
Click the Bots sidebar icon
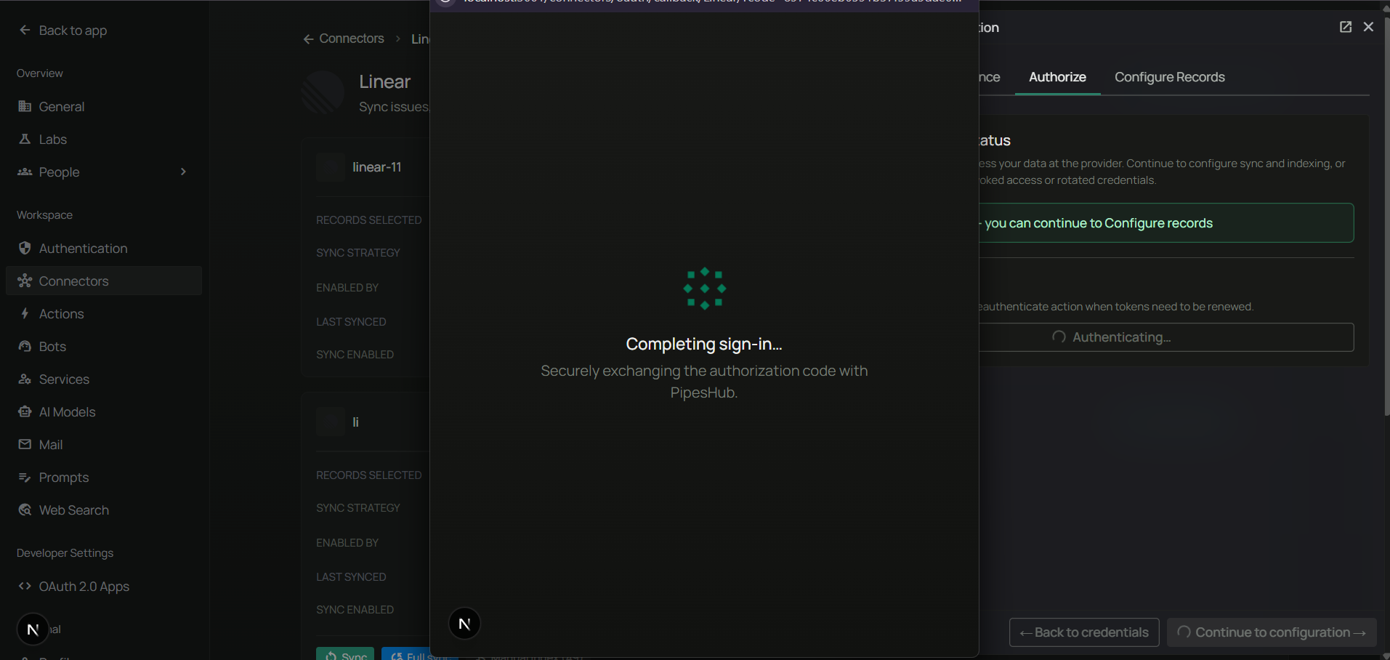coord(25,346)
